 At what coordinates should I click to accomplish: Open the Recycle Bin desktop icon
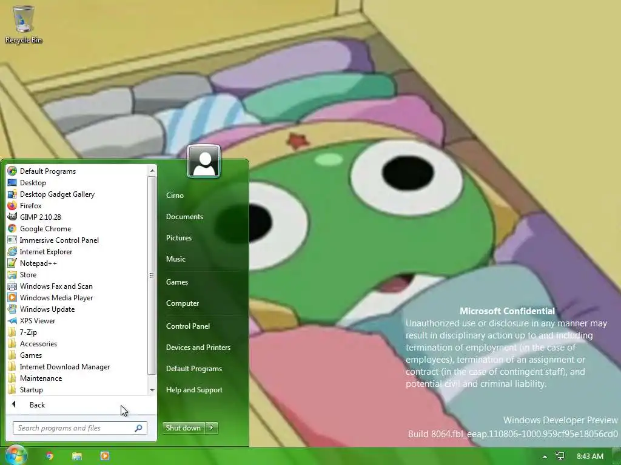pos(24,24)
